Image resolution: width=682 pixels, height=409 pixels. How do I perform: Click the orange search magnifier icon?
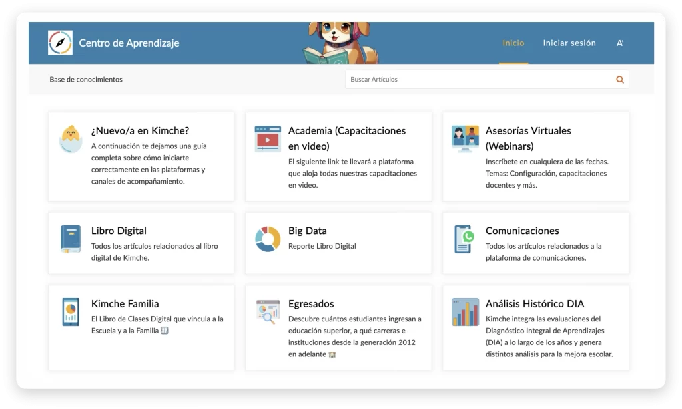620,79
